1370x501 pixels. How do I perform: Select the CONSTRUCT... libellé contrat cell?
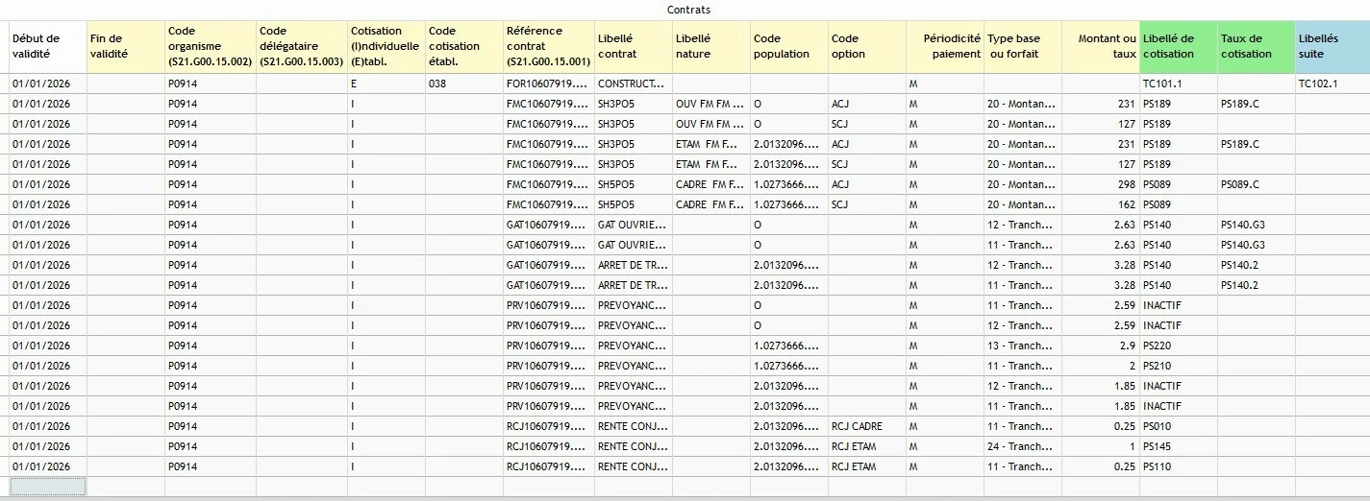pos(634,84)
